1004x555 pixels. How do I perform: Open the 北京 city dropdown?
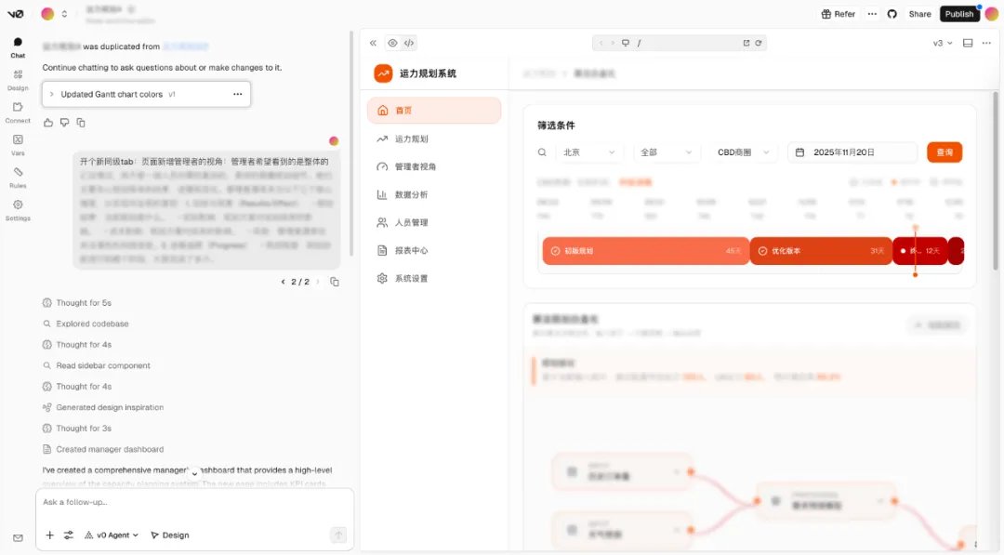(589, 152)
